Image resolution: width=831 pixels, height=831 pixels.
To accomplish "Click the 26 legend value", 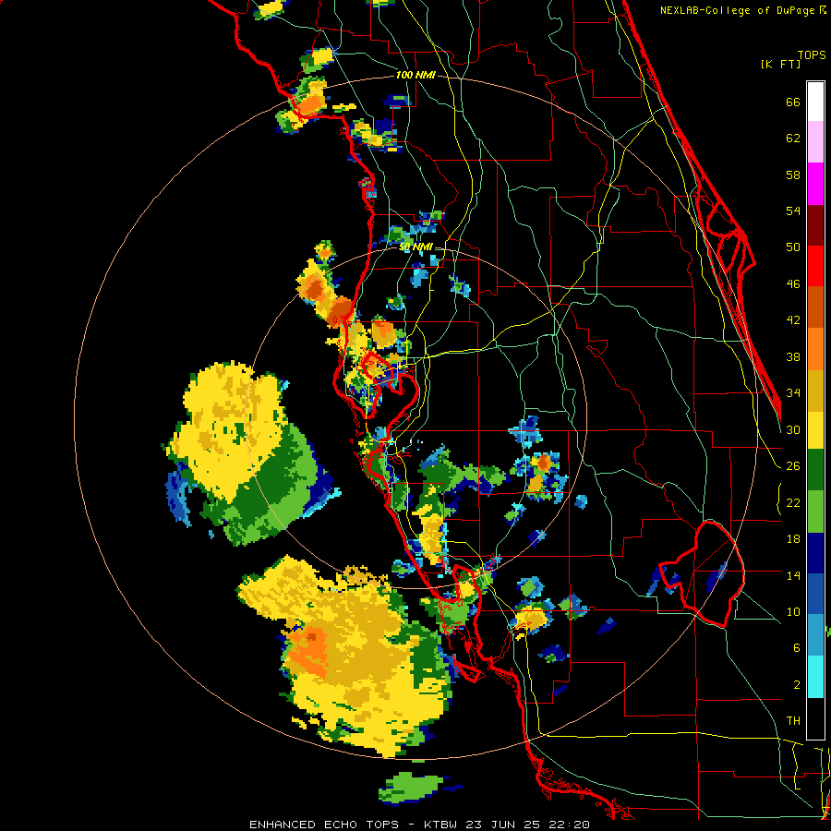I will pyautogui.click(x=793, y=466).
